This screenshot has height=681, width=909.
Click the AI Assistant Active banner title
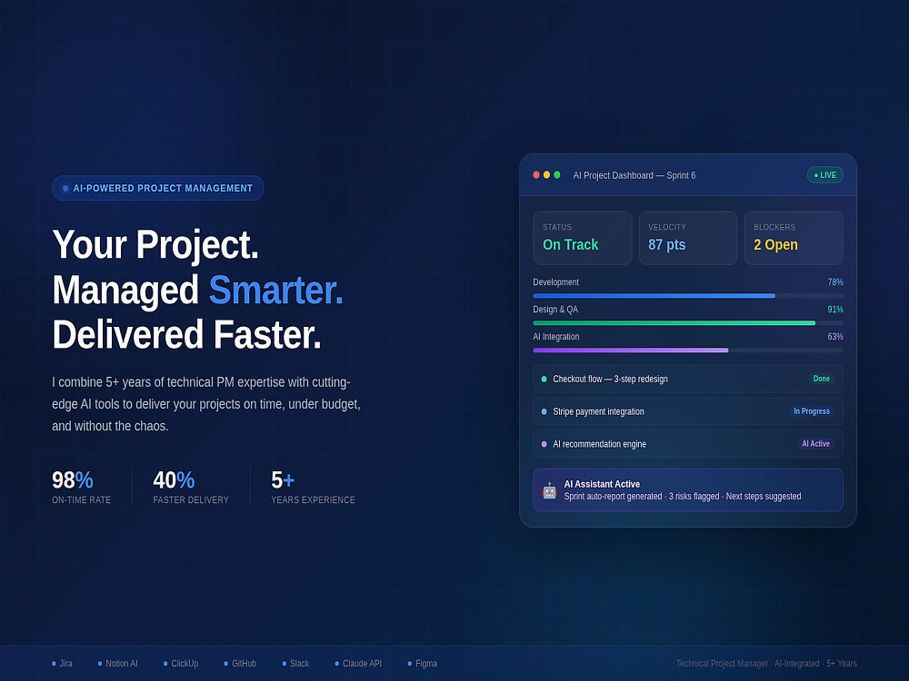click(602, 484)
